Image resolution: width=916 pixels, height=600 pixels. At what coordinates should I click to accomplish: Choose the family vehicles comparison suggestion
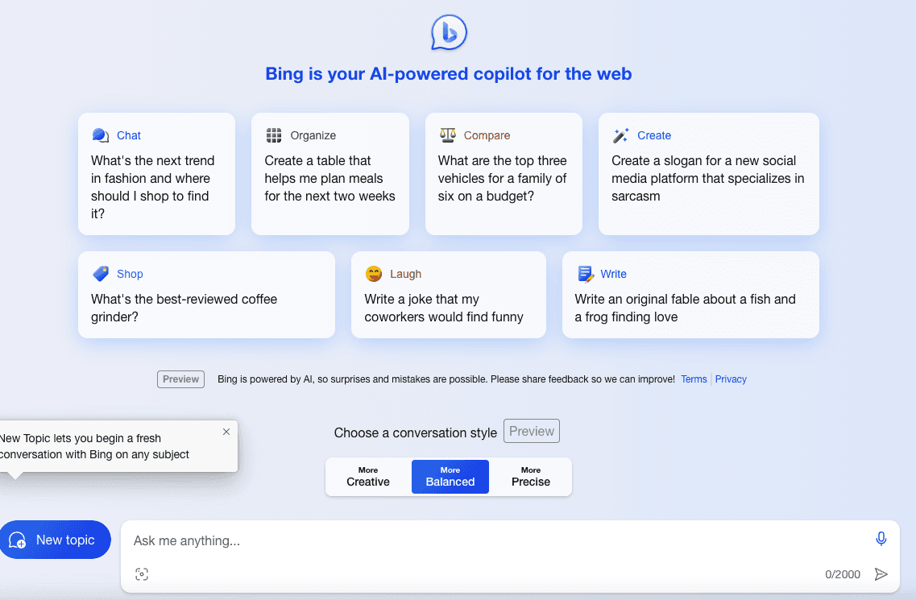point(504,174)
